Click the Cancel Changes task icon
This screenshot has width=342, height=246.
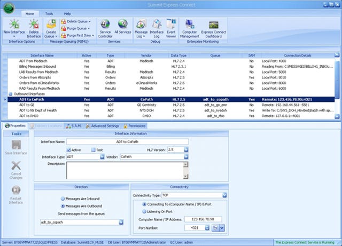pos(16,165)
